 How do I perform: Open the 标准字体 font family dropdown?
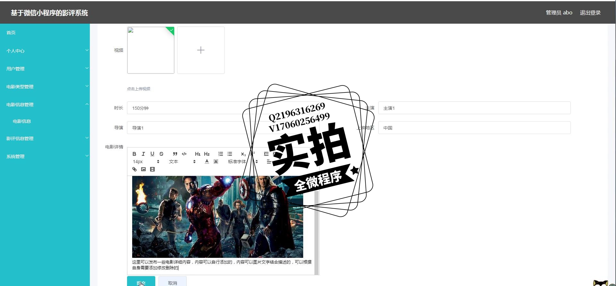(243, 162)
